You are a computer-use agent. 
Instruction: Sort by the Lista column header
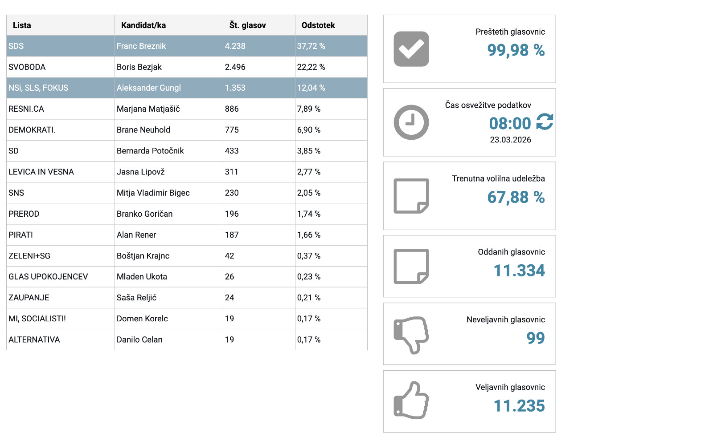22,25
